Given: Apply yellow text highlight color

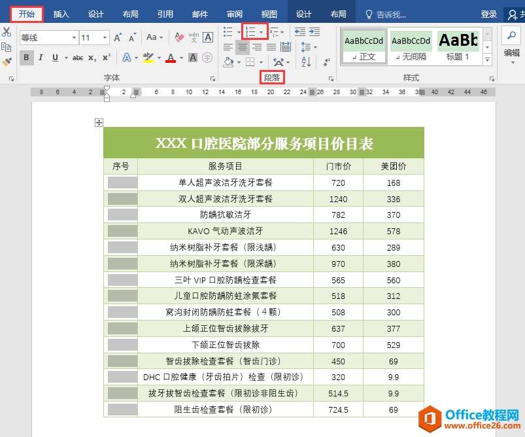Looking at the screenshot, I should tap(148, 58).
